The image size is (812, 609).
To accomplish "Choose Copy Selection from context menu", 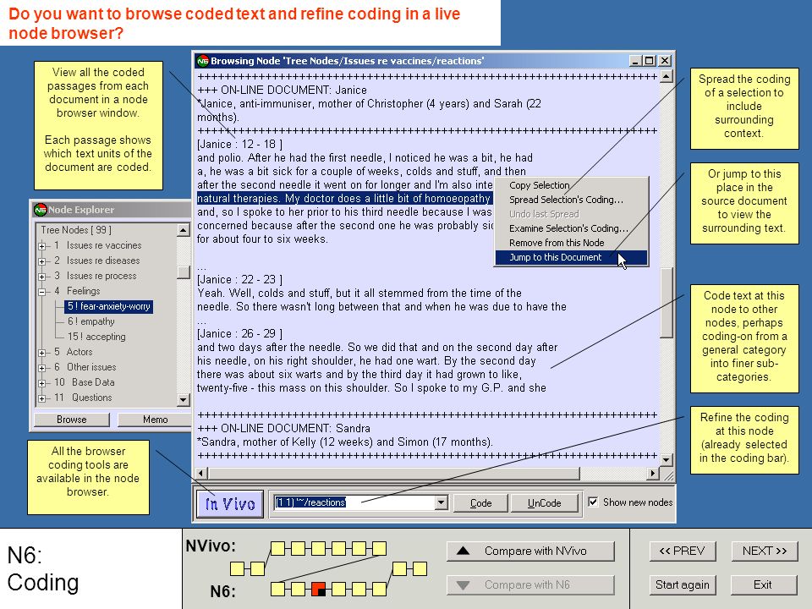I will click(571, 185).
